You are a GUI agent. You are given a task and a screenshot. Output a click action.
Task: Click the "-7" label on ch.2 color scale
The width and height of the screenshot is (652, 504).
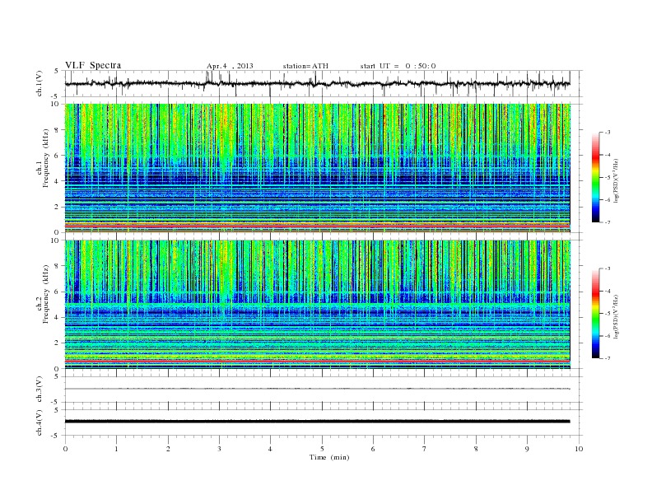(608, 358)
